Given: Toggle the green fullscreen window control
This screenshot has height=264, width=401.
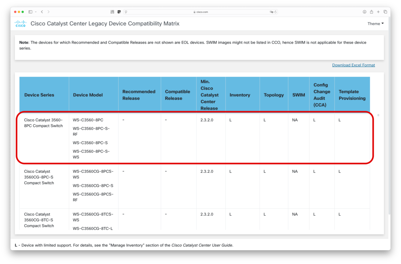Looking at the screenshot, I should click(22, 11).
